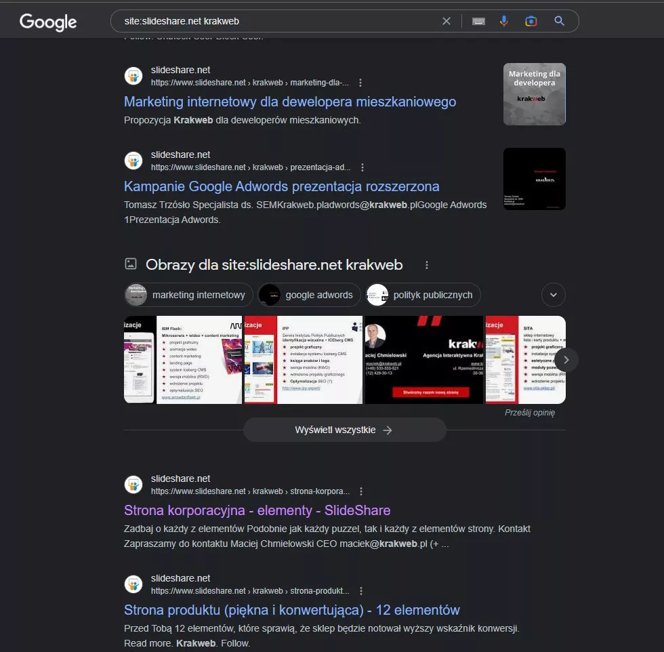The height and width of the screenshot is (652, 664).
Task: Click slideshare favicon of Marketing internetowy result
Action: pos(133,76)
